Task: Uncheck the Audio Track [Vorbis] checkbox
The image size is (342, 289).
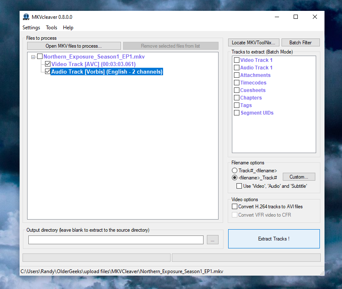Action: point(48,72)
